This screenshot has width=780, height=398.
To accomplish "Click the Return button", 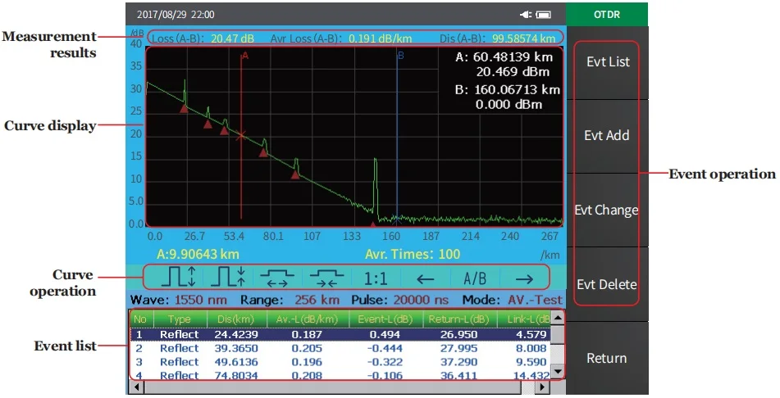I will click(x=608, y=358).
